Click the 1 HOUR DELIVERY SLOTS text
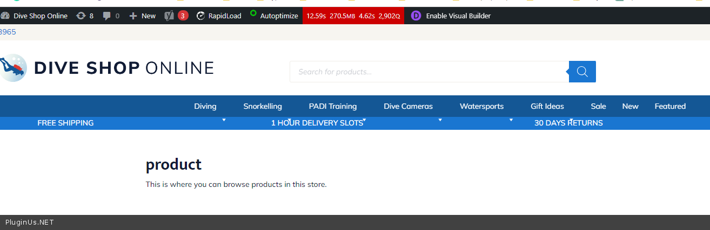The height and width of the screenshot is (230, 710). pyautogui.click(x=317, y=123)
